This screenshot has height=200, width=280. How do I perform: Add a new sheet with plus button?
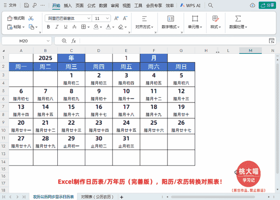pyautogui.click(x=122, y=197)
